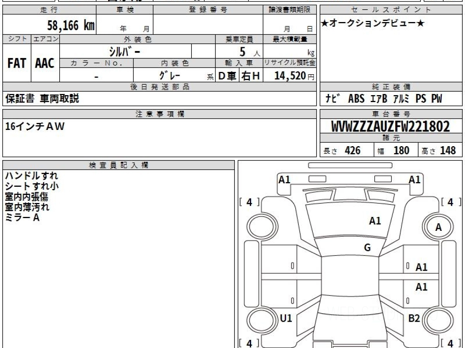The width and height of the screenshot is (465, 348).
Task: Click chassis number WVWZZZAUZFW221802
Action: pos(391,126)
